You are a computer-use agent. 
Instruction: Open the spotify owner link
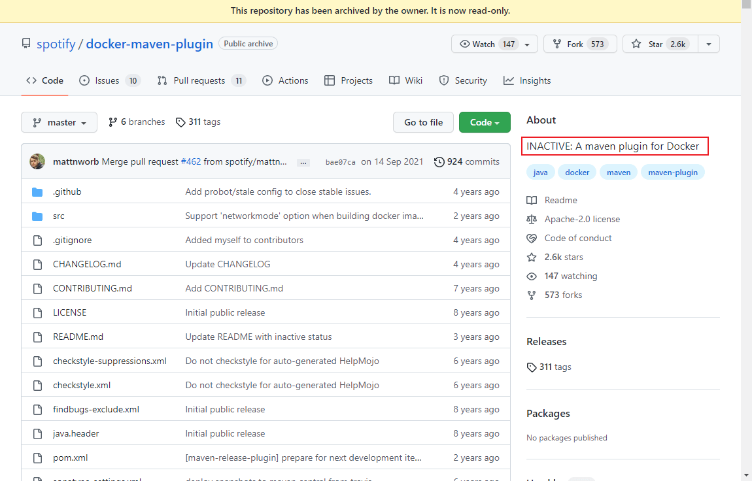tap(56, 44)
